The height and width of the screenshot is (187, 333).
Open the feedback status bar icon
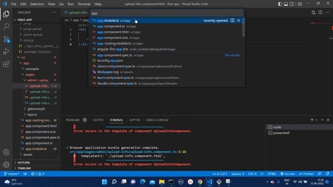point(319,173)
